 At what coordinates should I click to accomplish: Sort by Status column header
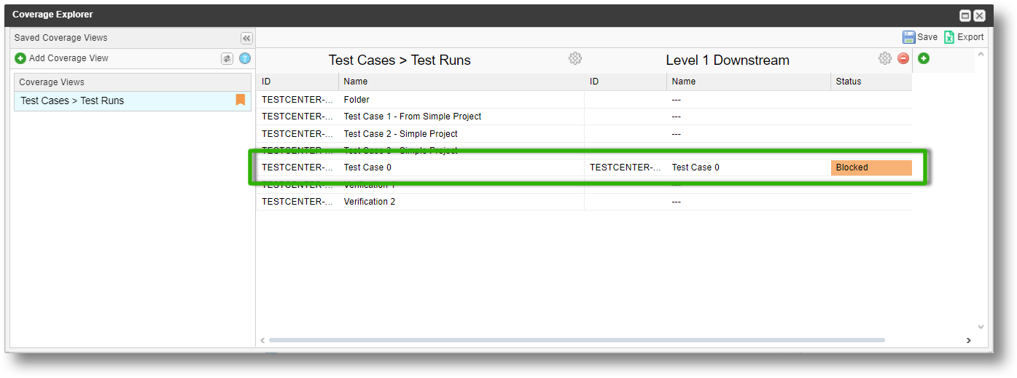[x=871, y=82]
